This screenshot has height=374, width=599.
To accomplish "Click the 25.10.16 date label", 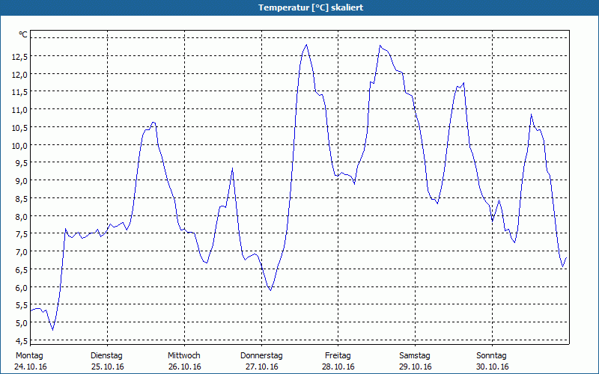I will tap(108, 367).
